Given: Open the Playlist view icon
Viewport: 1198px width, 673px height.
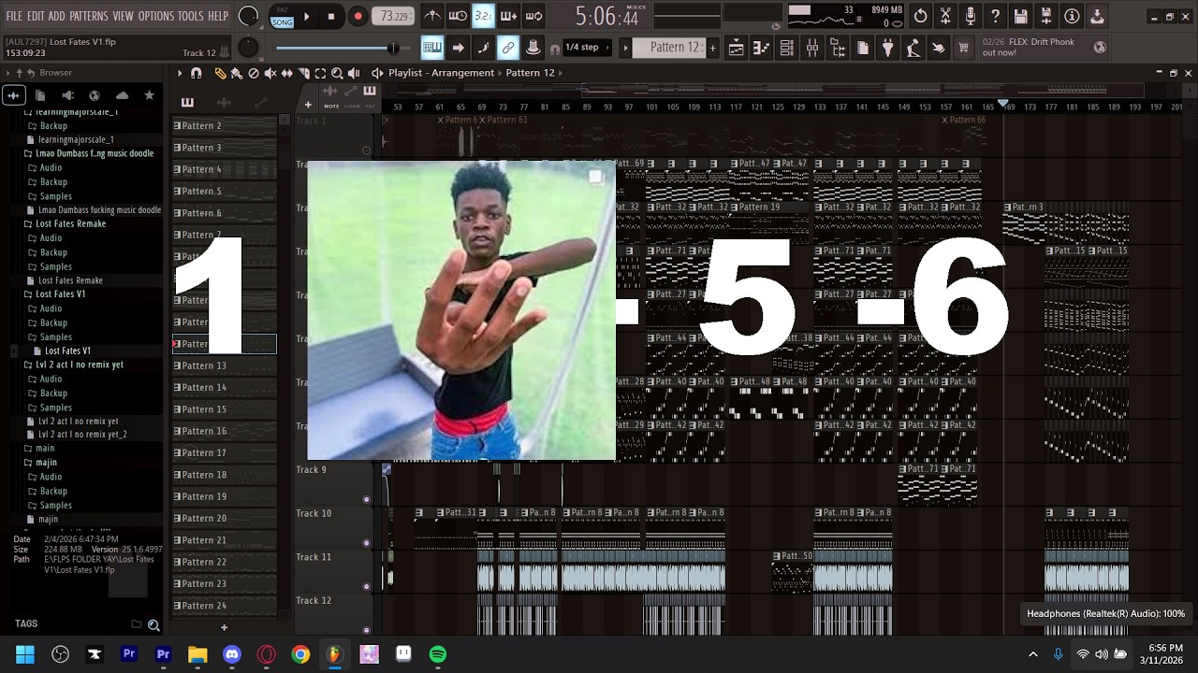Looking at the screenshot, I should click(737, 48).
